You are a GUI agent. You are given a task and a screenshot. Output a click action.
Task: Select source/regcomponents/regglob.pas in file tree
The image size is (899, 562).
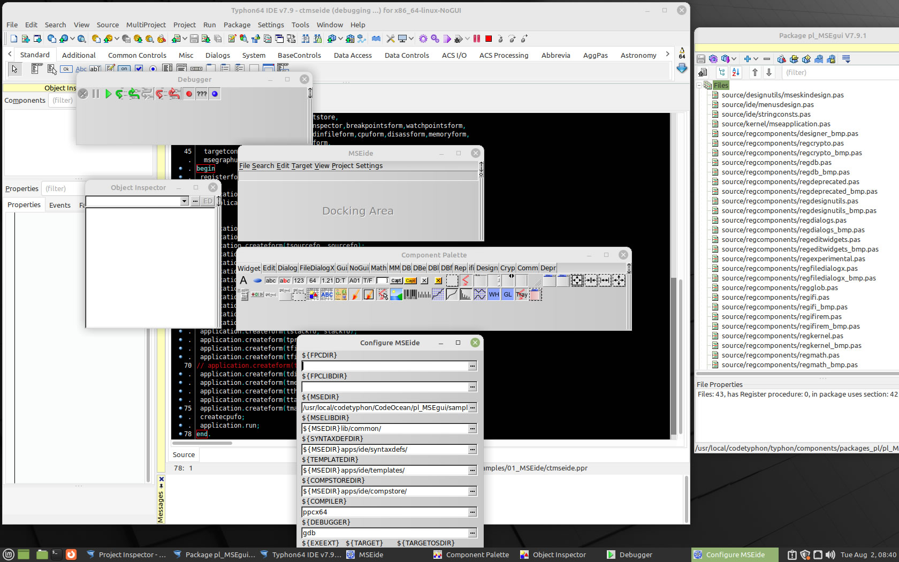780,288
